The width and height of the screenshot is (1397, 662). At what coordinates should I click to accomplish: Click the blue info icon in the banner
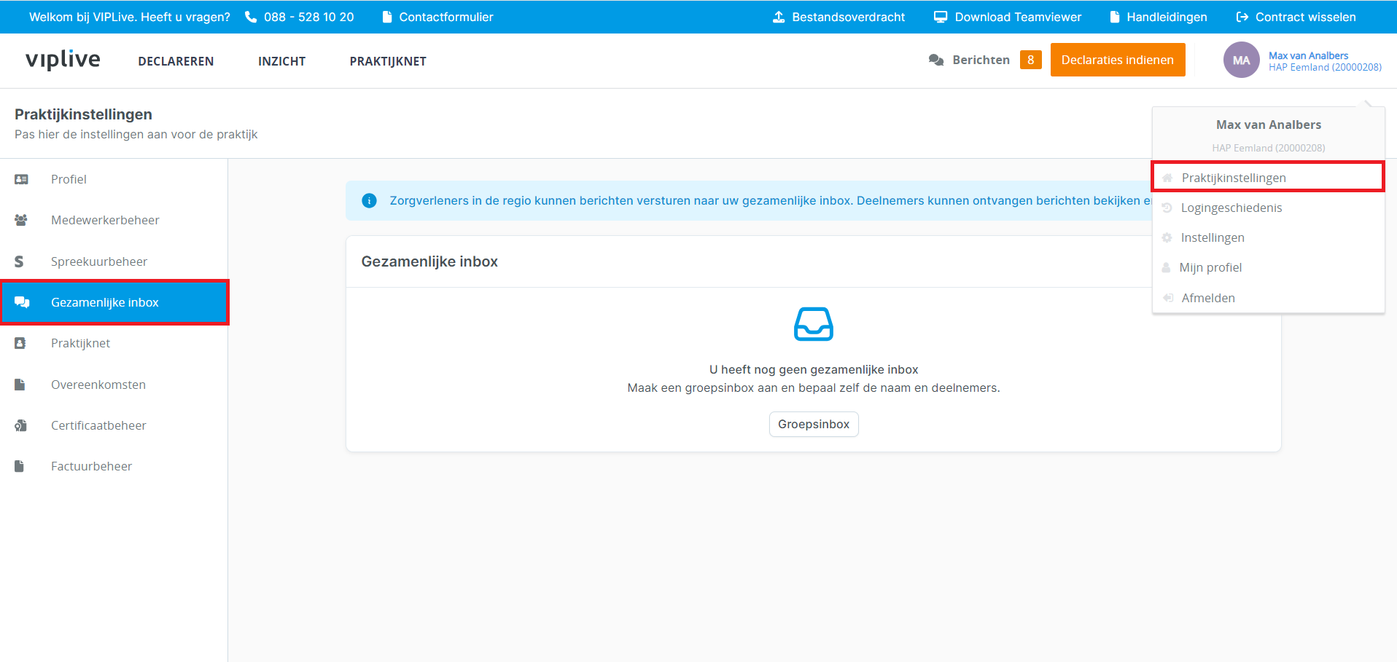click(369, 200)
